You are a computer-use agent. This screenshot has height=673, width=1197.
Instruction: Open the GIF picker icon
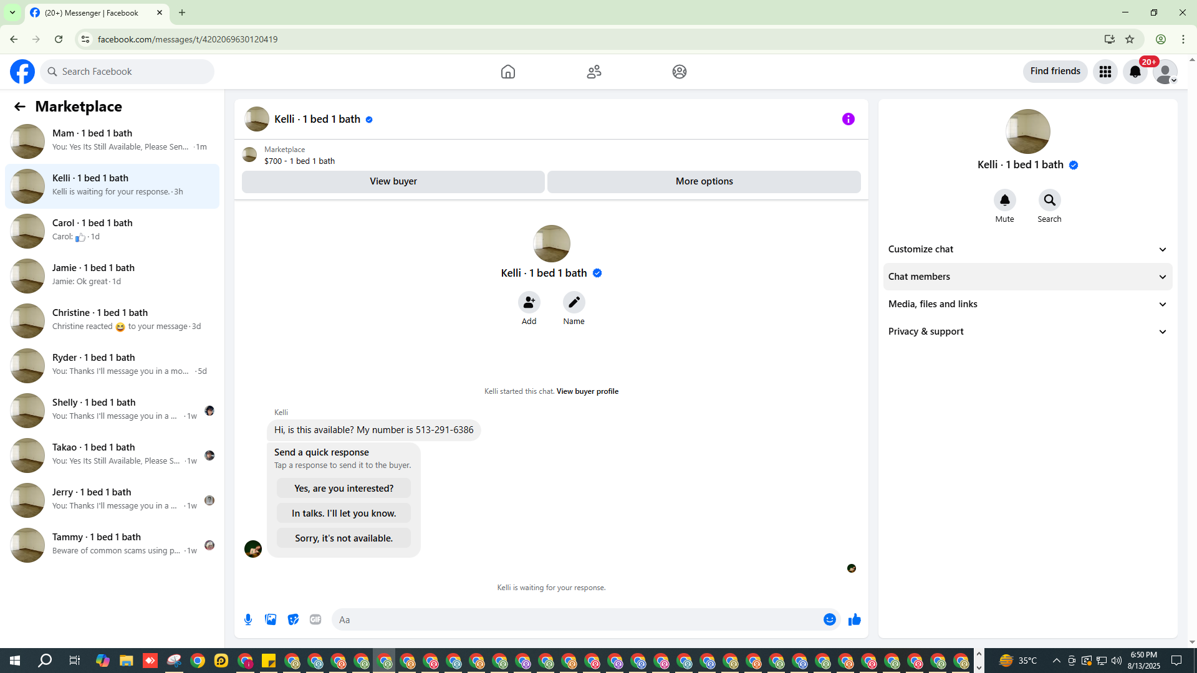pos(315,619)
